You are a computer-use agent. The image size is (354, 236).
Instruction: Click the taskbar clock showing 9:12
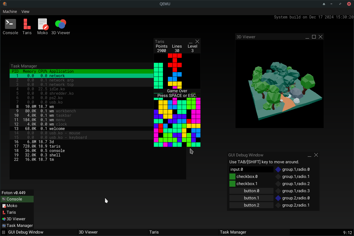pyautogui.click(x=347, y=233)
